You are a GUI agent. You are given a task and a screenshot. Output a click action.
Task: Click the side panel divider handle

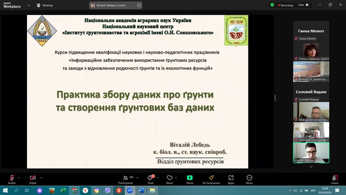click(x=275, y=98)
